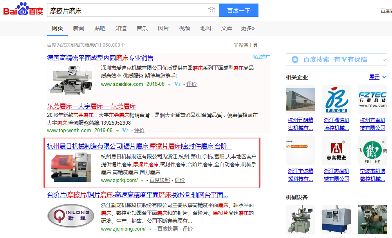Open the FRGM 浙江福瑞科 company logo
This screenshot has height=238, width=392.
[x=336, y=100]
